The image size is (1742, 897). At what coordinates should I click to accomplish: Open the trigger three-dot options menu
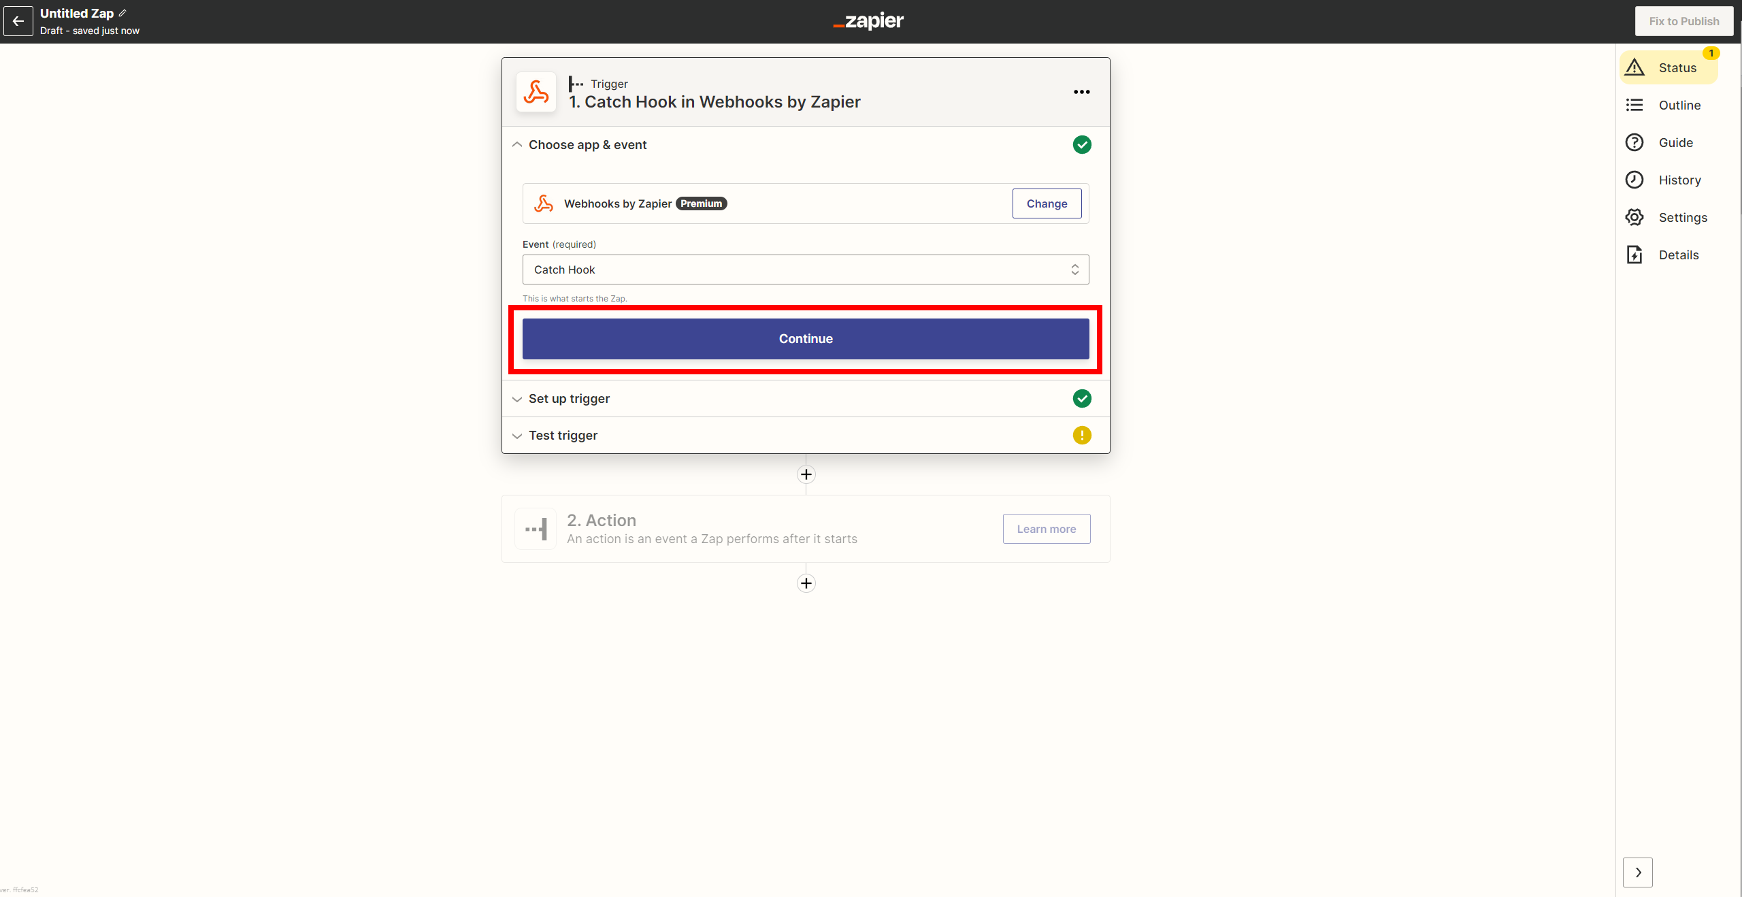(x=1081, y=92)
